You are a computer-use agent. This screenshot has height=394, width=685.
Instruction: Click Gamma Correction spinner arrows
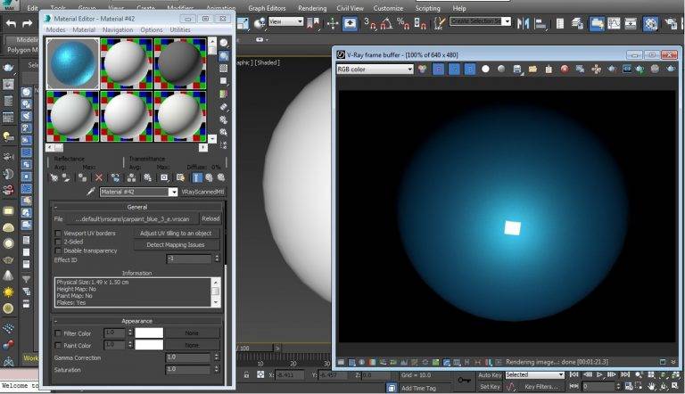pos(217,357)
